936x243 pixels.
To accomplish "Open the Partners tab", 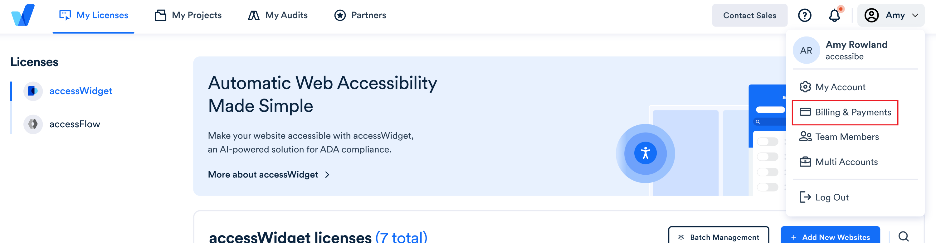I will point(360,15).
